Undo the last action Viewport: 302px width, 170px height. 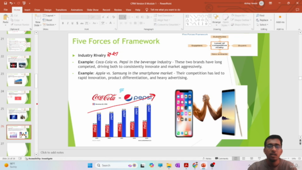[11, 3]
